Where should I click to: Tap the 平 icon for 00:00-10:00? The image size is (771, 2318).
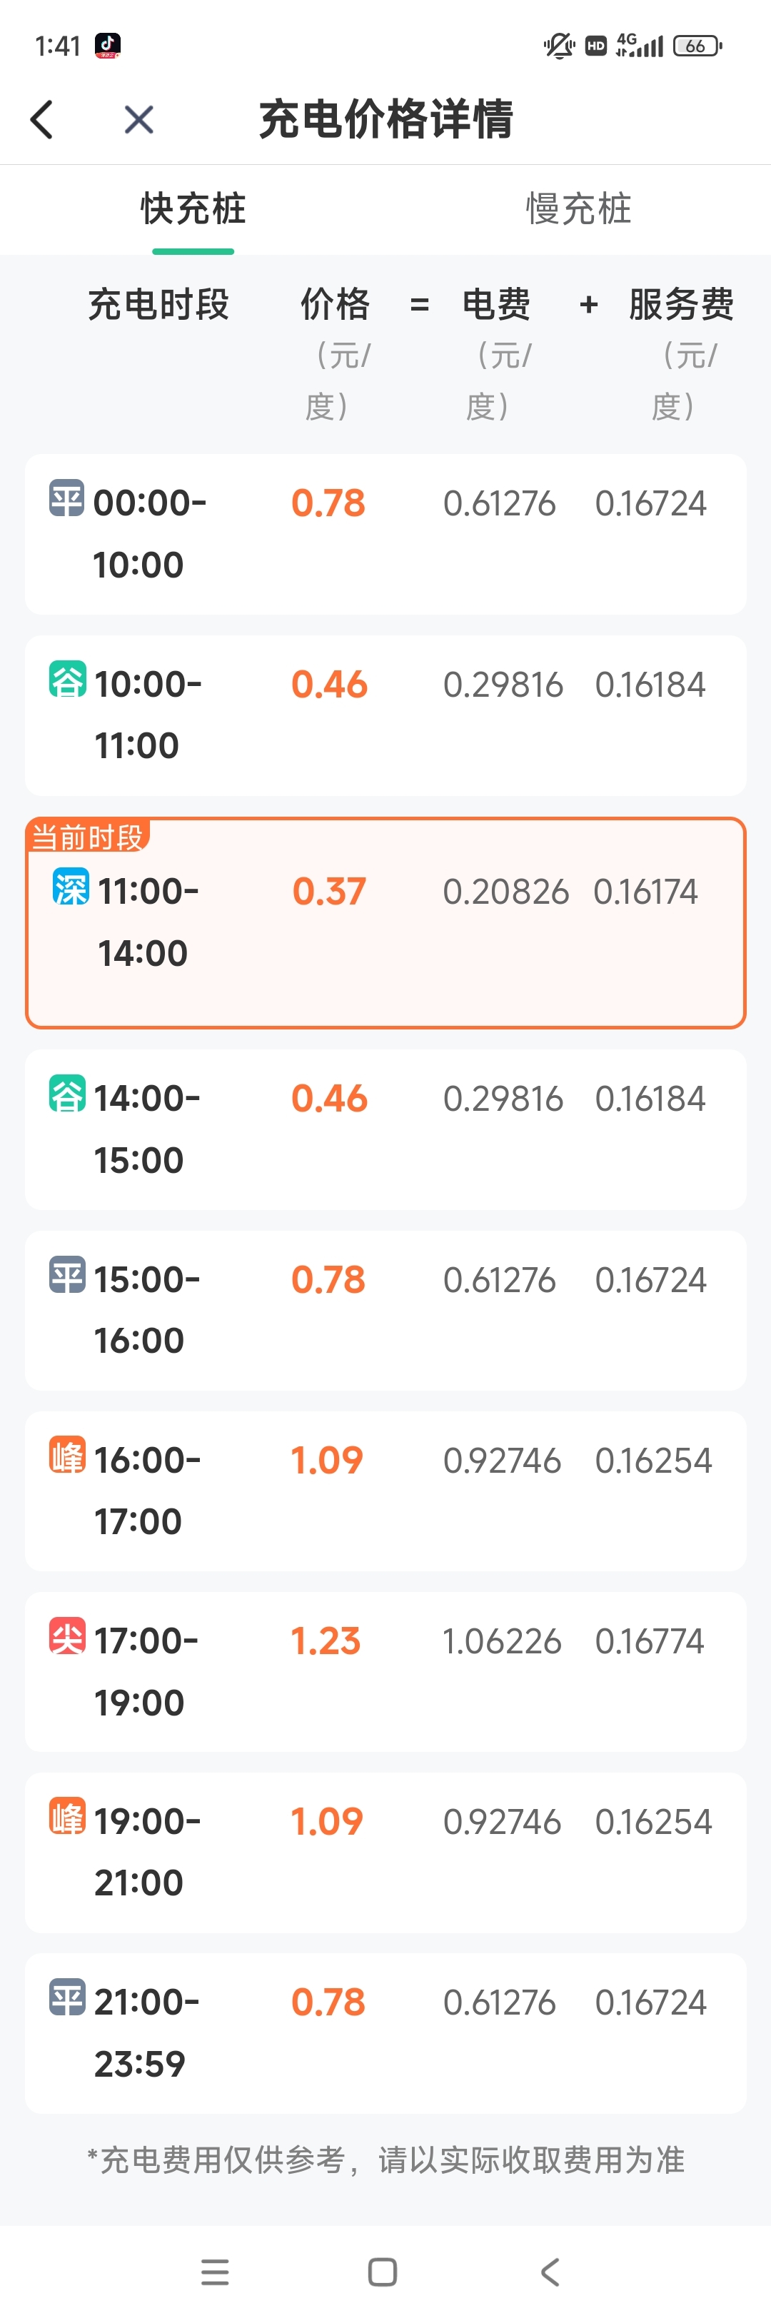pos(66,498)
